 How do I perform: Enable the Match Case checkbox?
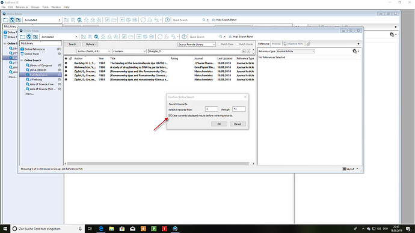point(220,44)
